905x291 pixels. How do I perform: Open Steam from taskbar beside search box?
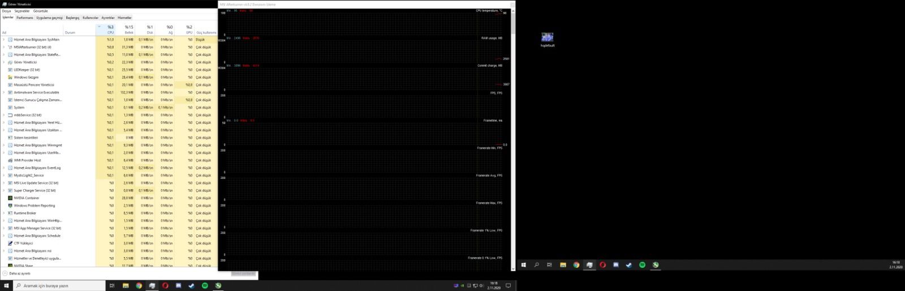pyautogui.click(x=192, y=286)
